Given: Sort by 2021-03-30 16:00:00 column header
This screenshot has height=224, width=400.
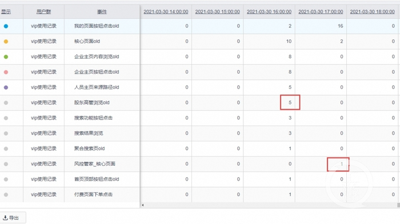Looking at the screenshot, I should [x=269, y=12].
